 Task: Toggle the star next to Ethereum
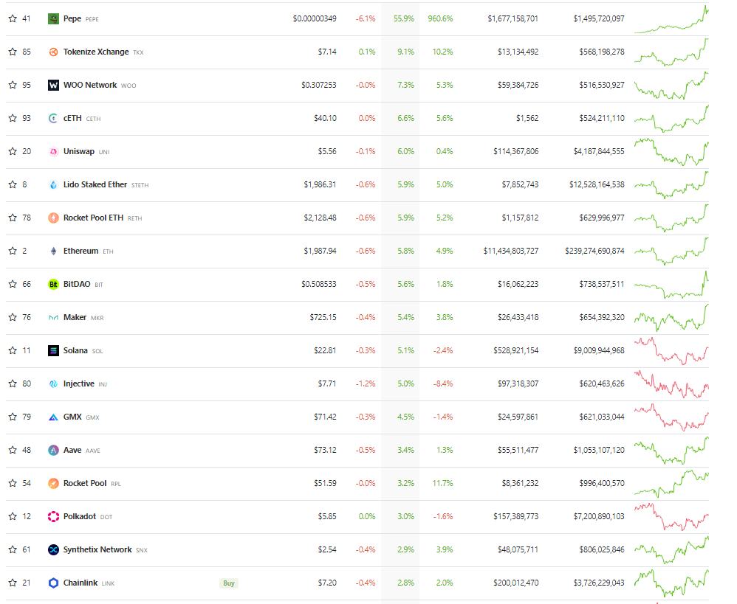pyautogui.click(x=13, y=251)
